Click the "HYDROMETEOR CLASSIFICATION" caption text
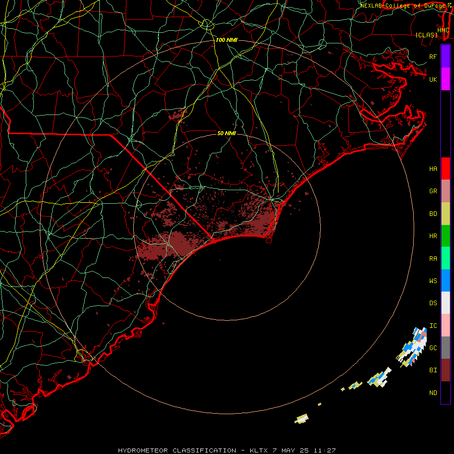The width and height of the screenshot is (454, 454). (177, 450)
